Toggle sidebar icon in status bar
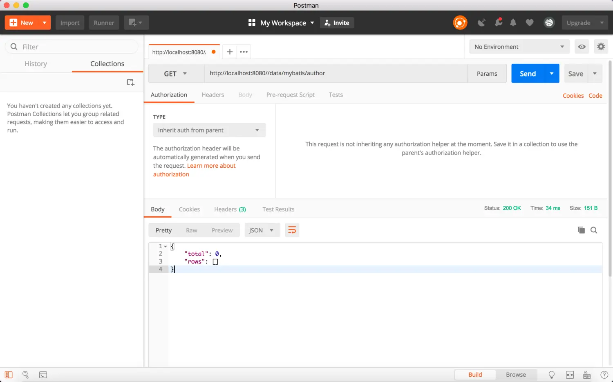This screenshot has width=613, height=382. pyautogui.click(x=9, y=375)
